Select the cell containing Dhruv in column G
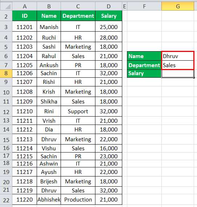The image size is (197, 207). click(x=178, y=56)
